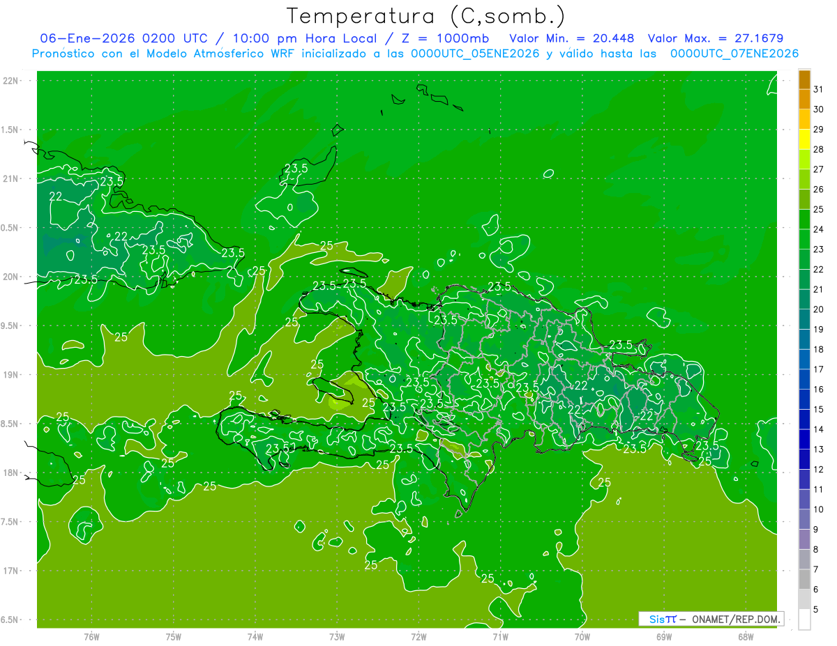837x646 pixels.
Task: Click legend value 27
Action: point(818,169)
